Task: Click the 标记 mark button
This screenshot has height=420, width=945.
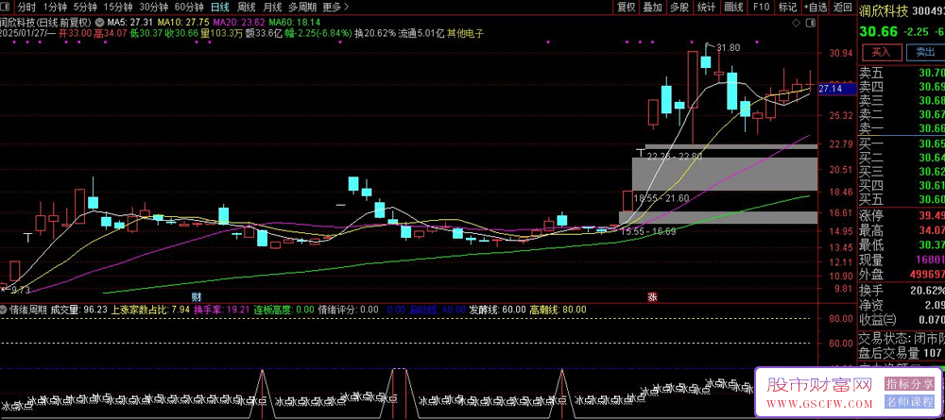Action: pos(788,8)
